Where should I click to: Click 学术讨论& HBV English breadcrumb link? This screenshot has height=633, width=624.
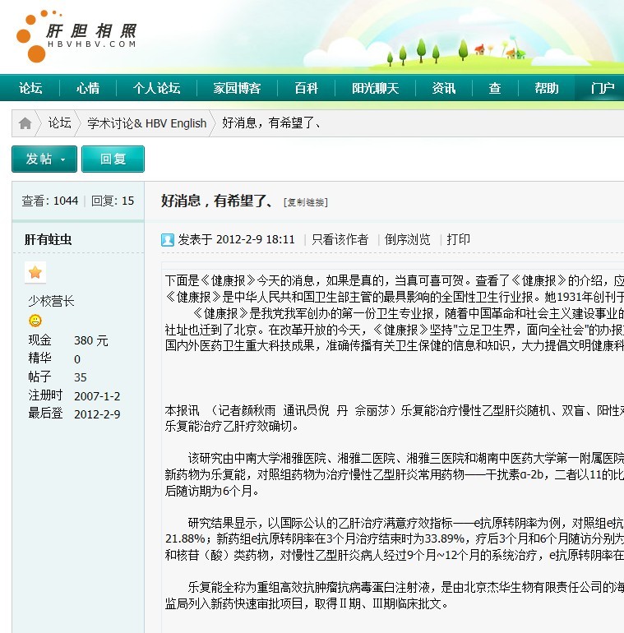click(147, 123)
